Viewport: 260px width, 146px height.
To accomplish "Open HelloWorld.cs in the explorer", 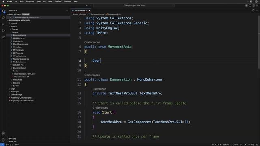I will 19,38.
